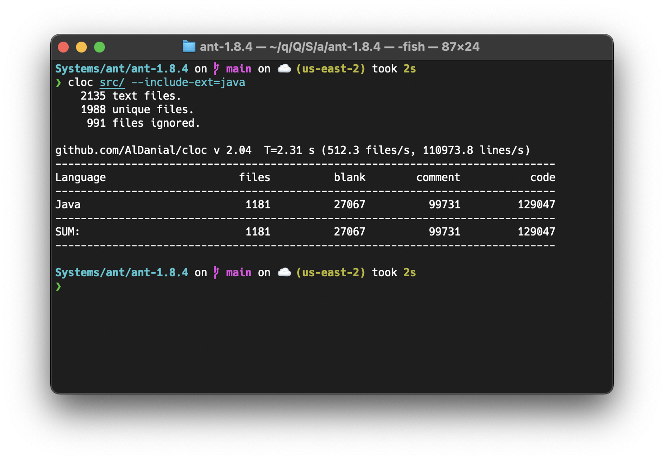
Task: Click the 'comment' column header
Action: point(438,178)
